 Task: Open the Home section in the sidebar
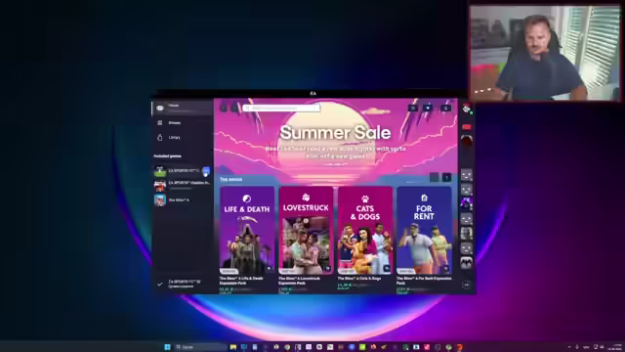pyautogui.click(x=183, y=108)
